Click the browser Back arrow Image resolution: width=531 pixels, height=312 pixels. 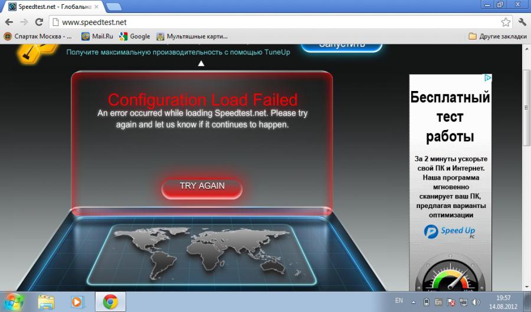pos(9,22)
